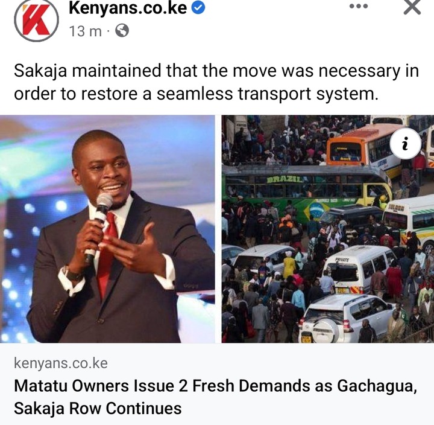Open the kenyans.co.ke domain link below photos
This screenshot has height=425, width=434.
click(x=61, y=363)
